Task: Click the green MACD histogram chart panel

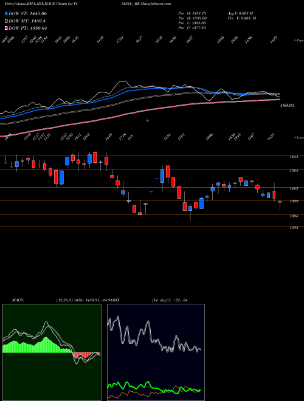Action: click(52, 352)
